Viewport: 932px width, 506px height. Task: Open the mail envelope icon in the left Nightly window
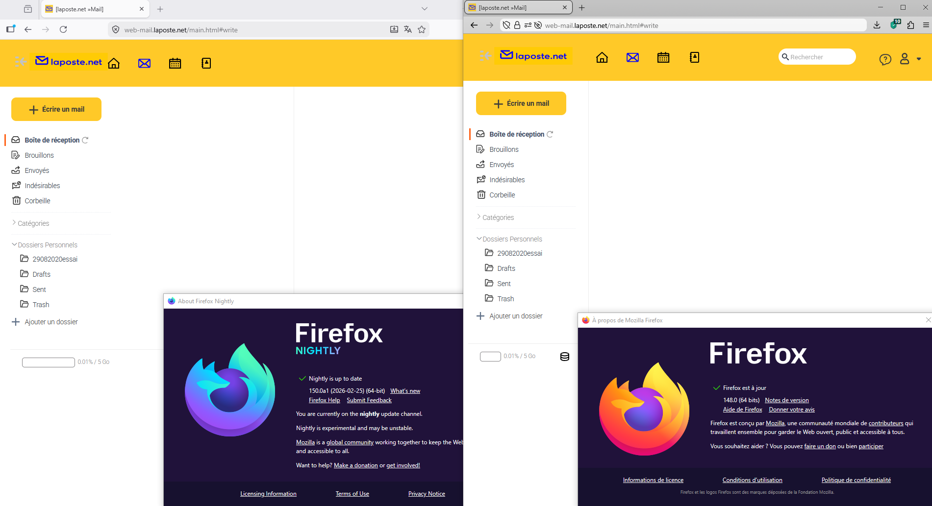[x=144, y=63]
